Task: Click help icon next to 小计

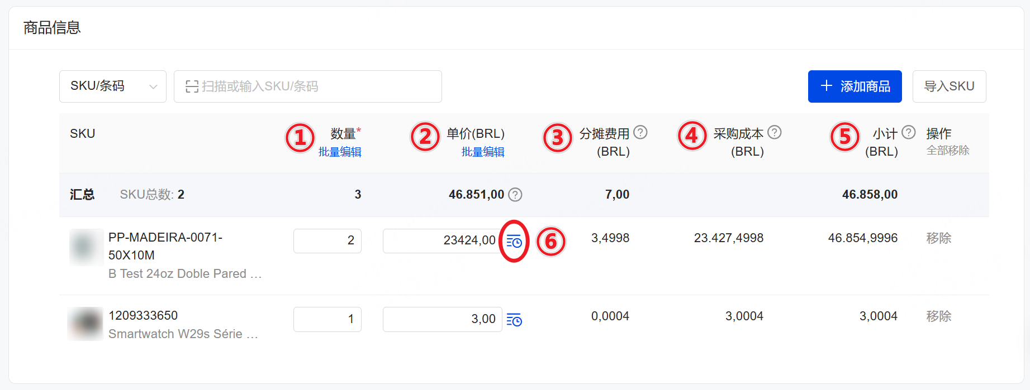Action: pyautogui.click(x=909, y=132)
